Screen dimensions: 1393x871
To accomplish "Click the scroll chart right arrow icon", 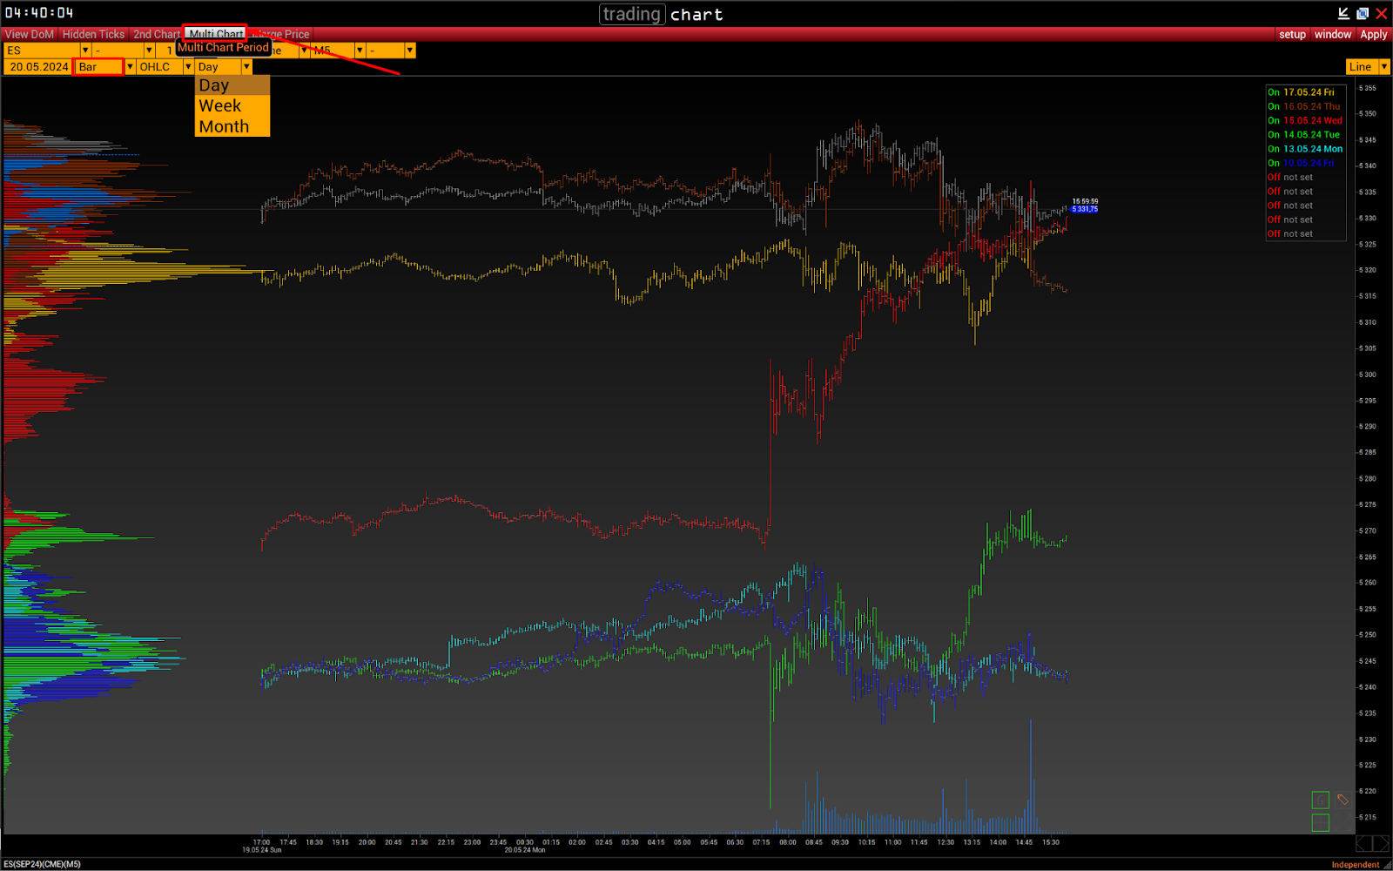I will pos(1381,843).
